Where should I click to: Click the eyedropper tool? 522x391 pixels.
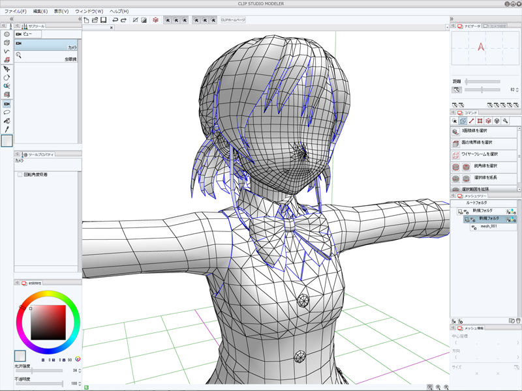pos(7,129)
